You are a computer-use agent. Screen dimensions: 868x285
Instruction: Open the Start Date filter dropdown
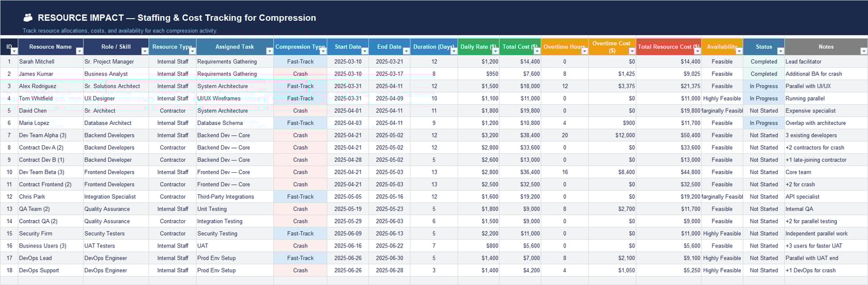pyautogui.click(x=365, y=51)
